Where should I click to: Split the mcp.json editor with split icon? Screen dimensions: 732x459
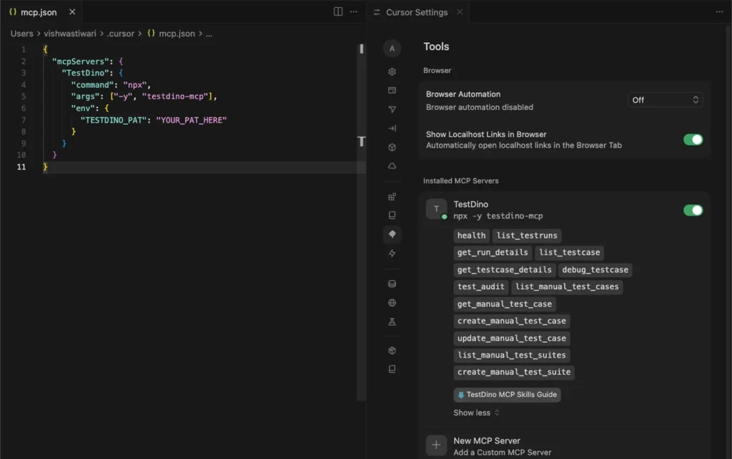tap(338, 11)
